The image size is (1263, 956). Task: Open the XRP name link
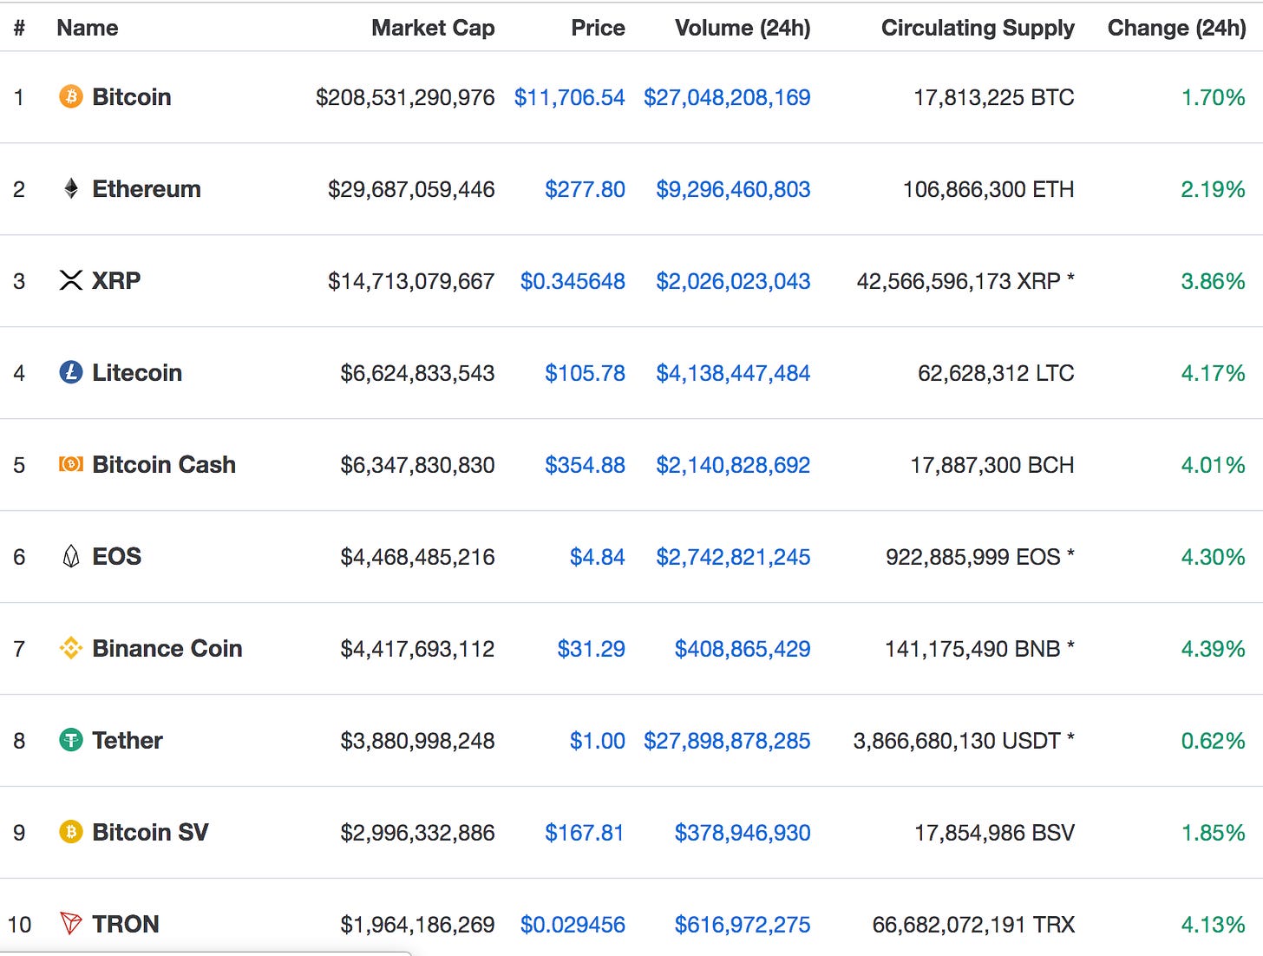(x=116, y=280)
